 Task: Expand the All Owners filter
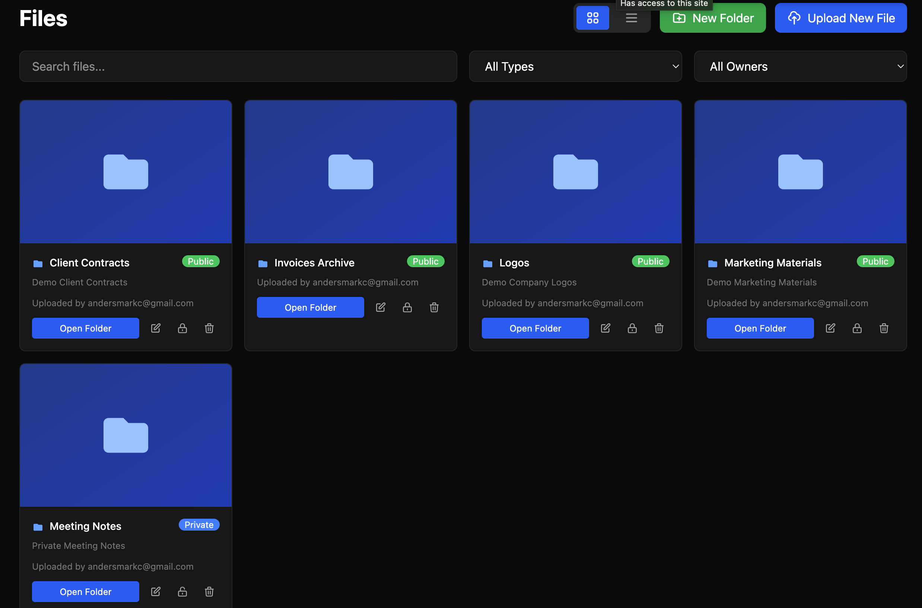(x=800, y=66)
